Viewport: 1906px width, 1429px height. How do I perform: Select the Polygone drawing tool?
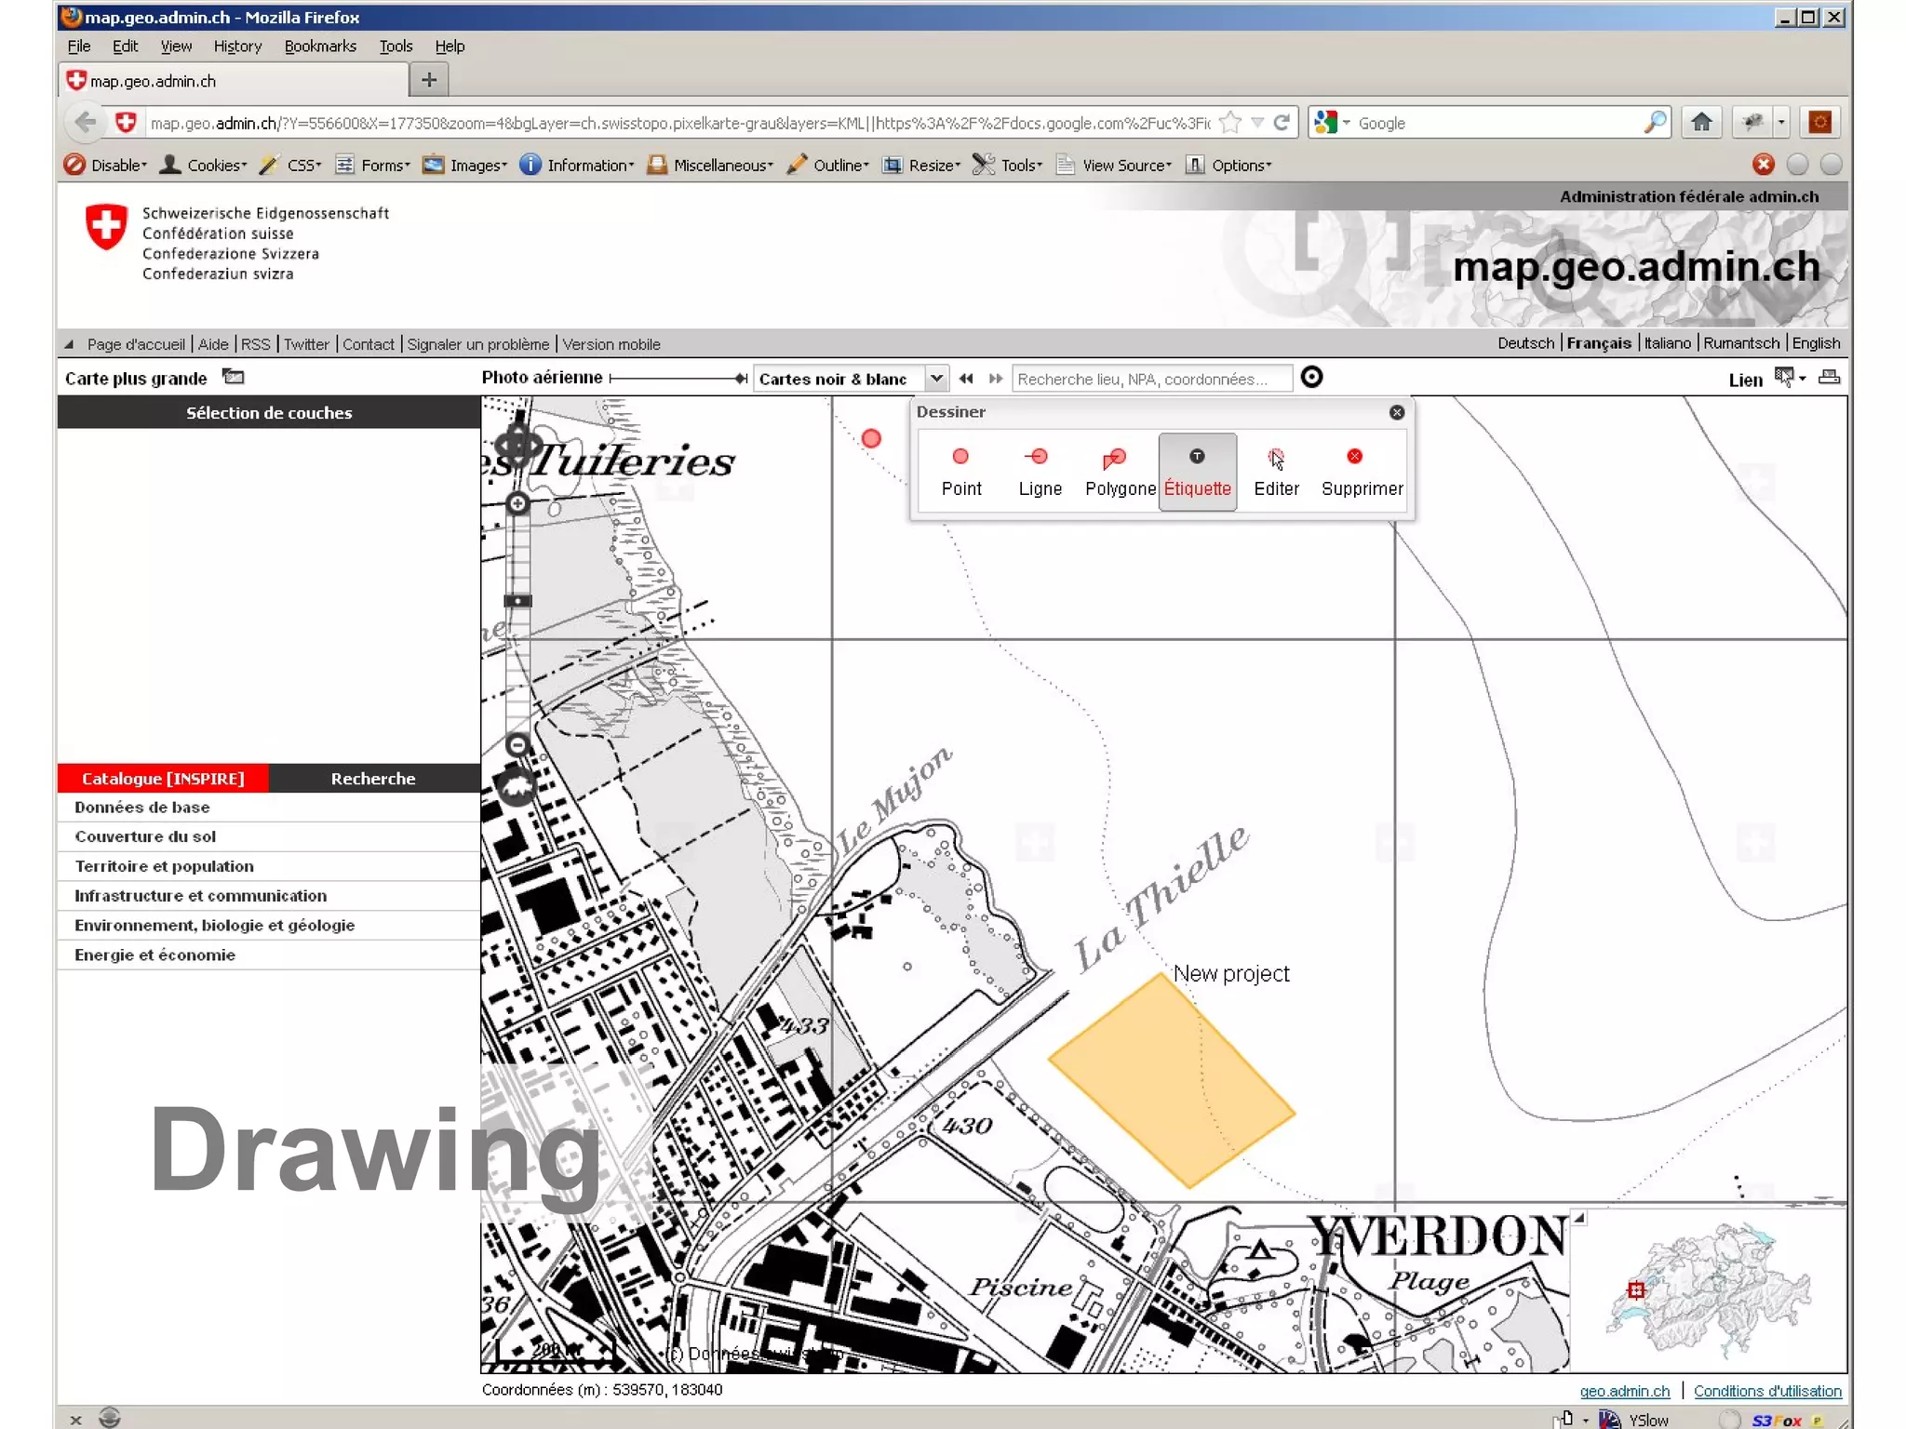[x=1119, y=471]
